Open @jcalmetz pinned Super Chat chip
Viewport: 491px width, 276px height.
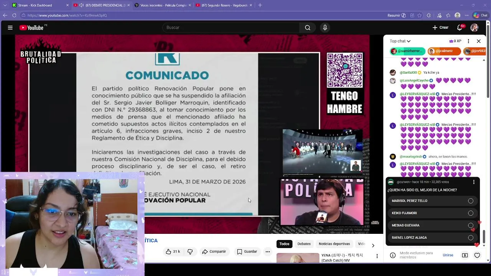click(x=444, y=51)
